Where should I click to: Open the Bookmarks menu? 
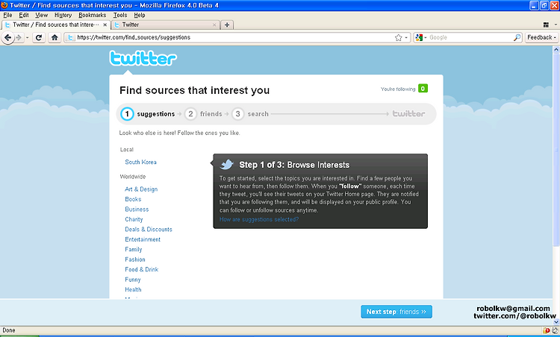pyautogui.click(x=93, y=15)
